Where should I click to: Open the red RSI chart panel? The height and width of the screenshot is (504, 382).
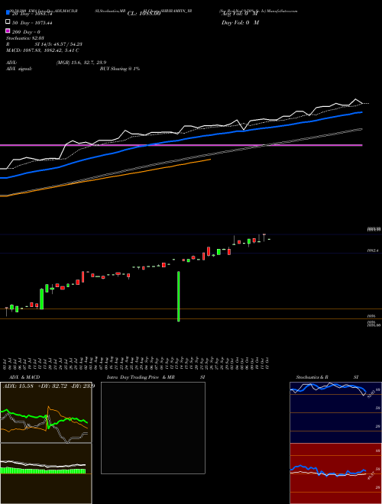pos(335,473)
